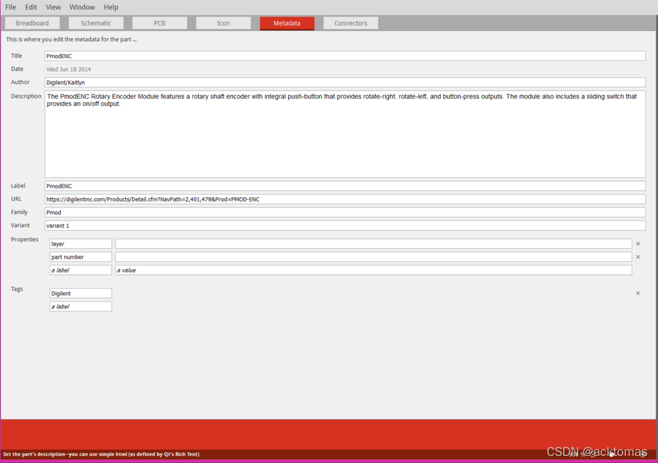Open the View menu
The image size is (658, 463).
(x=53, y=7)
